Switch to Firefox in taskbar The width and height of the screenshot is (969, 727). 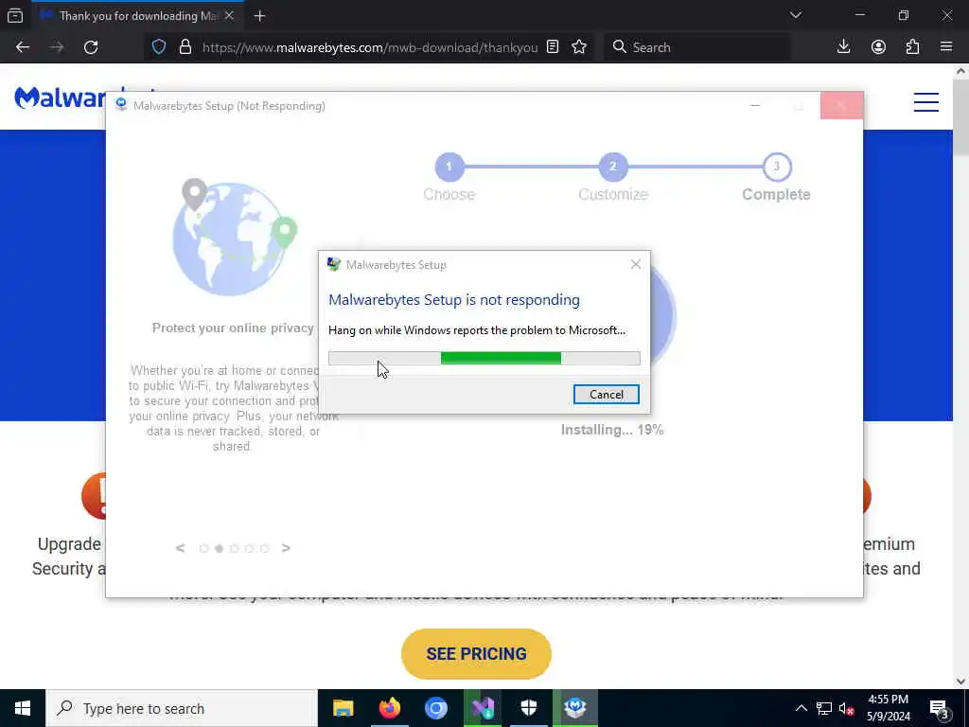point(389,708)
